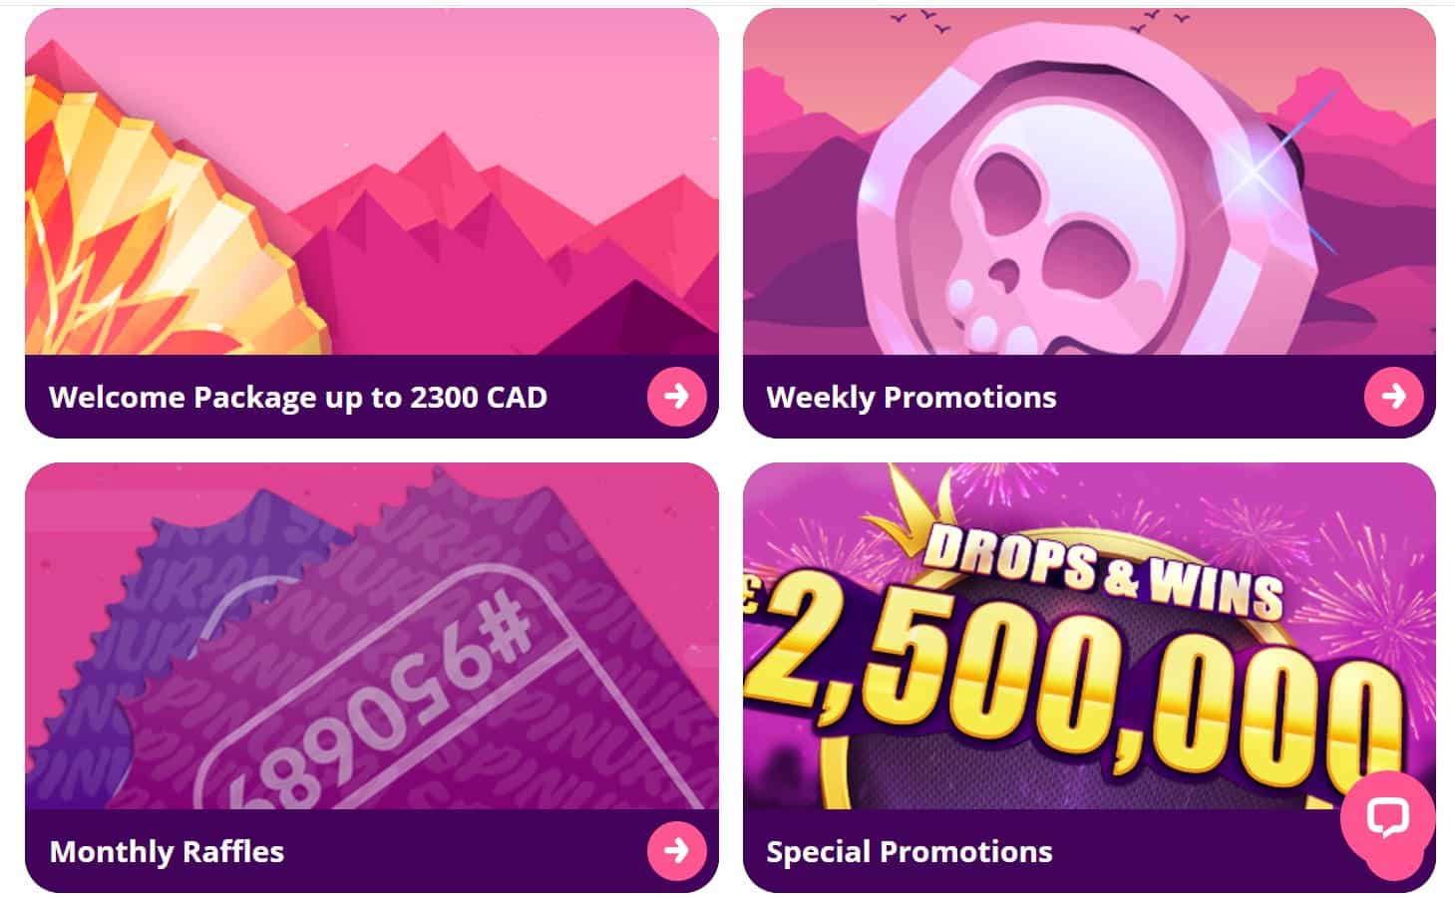
Task: Select the Monthly Raffles title text
Action: (x=167, y=851)
